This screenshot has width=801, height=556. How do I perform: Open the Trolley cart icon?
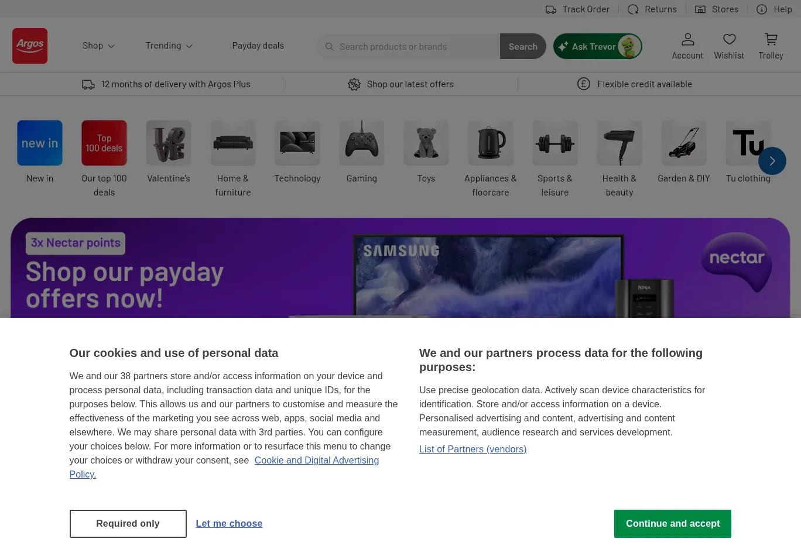(x=771, y=40)
